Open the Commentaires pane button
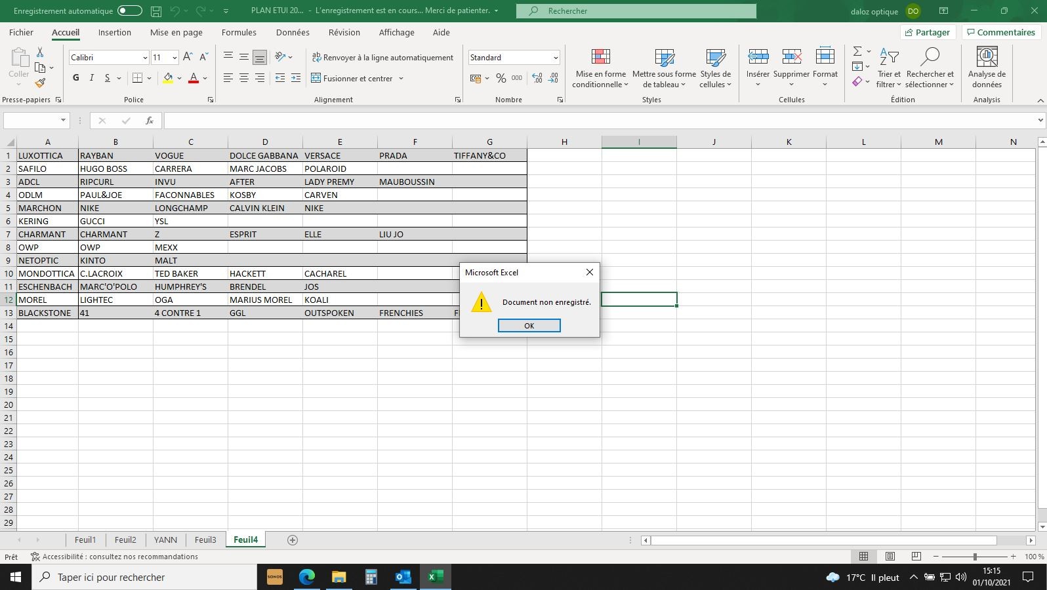 coord(1000,32)
